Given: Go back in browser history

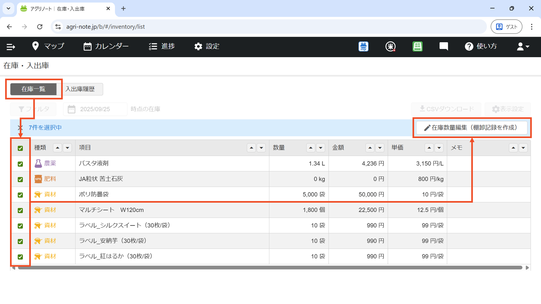Looking at the screenshot, I should pos(9,27).
